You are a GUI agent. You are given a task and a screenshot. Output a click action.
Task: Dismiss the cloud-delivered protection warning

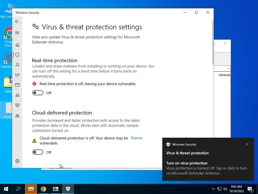pyautogui.click(x=137, y=138)
